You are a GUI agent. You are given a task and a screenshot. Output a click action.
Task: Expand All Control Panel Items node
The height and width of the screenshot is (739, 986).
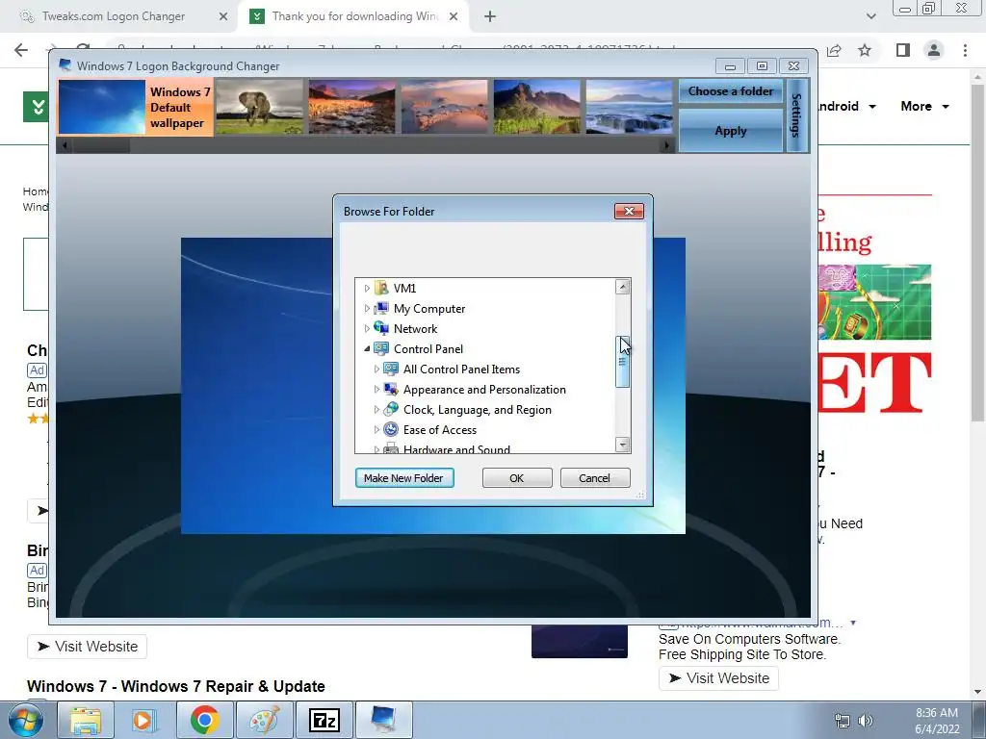[x=376, y=369]
